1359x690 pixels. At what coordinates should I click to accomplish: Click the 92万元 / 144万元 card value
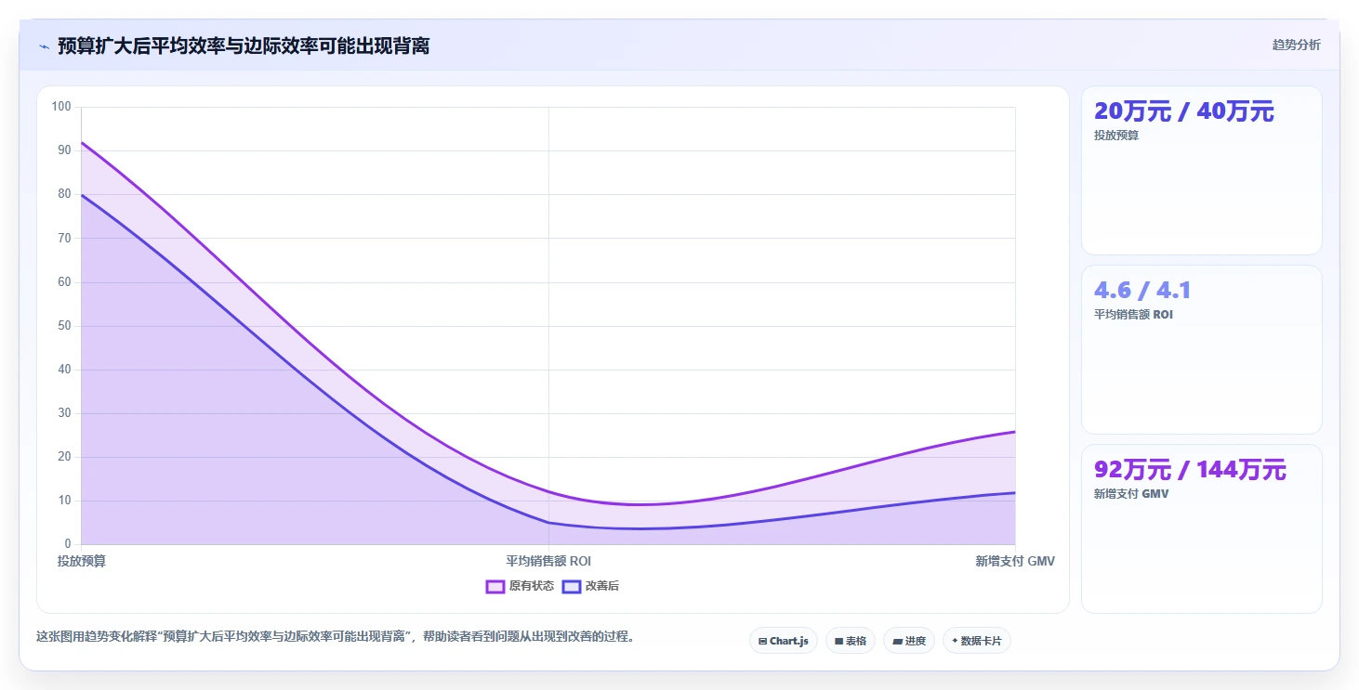(1191, 470)
